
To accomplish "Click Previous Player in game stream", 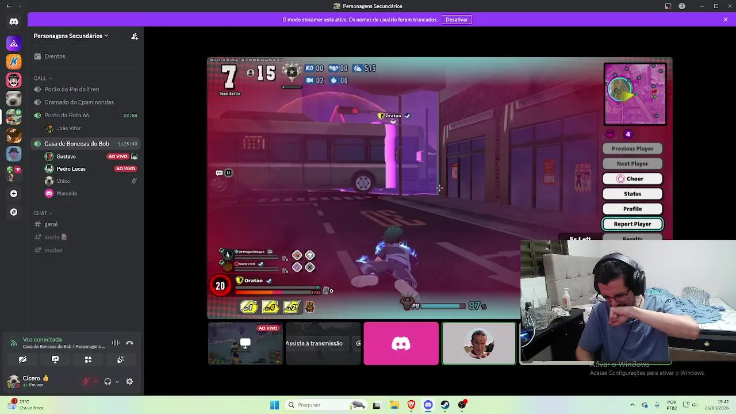I will click(x=632, y=148).
